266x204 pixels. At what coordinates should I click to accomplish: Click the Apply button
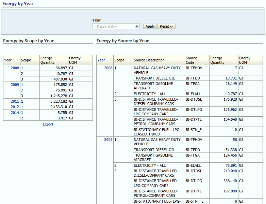150,26
